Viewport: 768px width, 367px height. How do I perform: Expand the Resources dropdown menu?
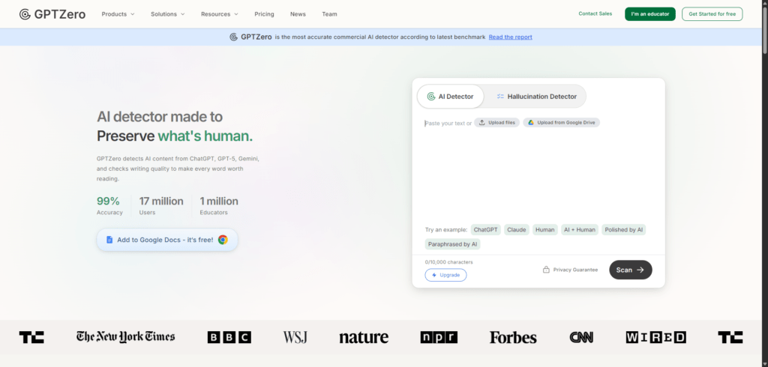pyautogui.click(x=220, y=14)
